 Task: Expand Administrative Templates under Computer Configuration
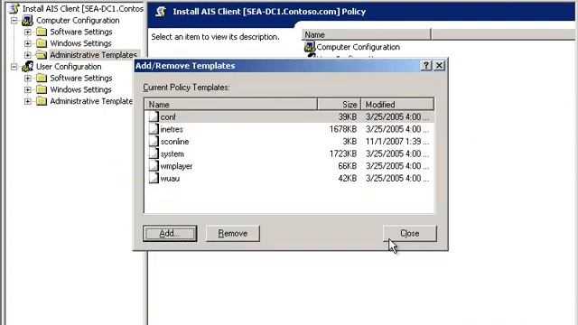(x=28, y=55)
